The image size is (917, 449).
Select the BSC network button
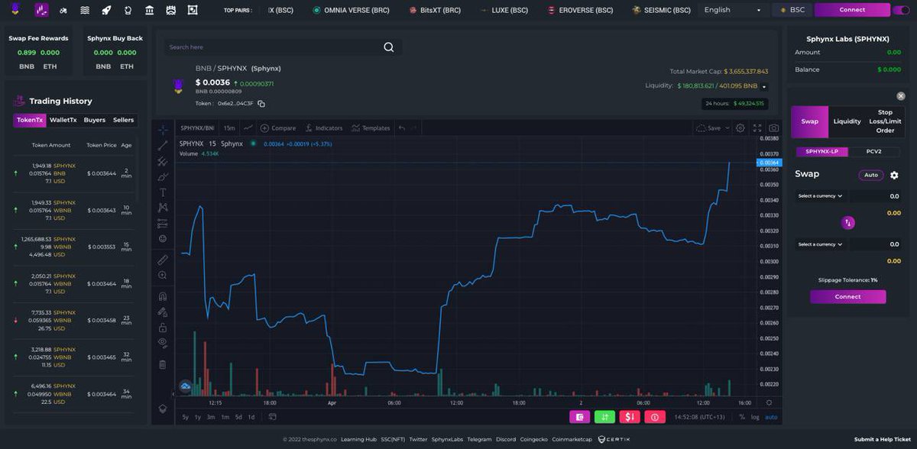tap(792, 10)
